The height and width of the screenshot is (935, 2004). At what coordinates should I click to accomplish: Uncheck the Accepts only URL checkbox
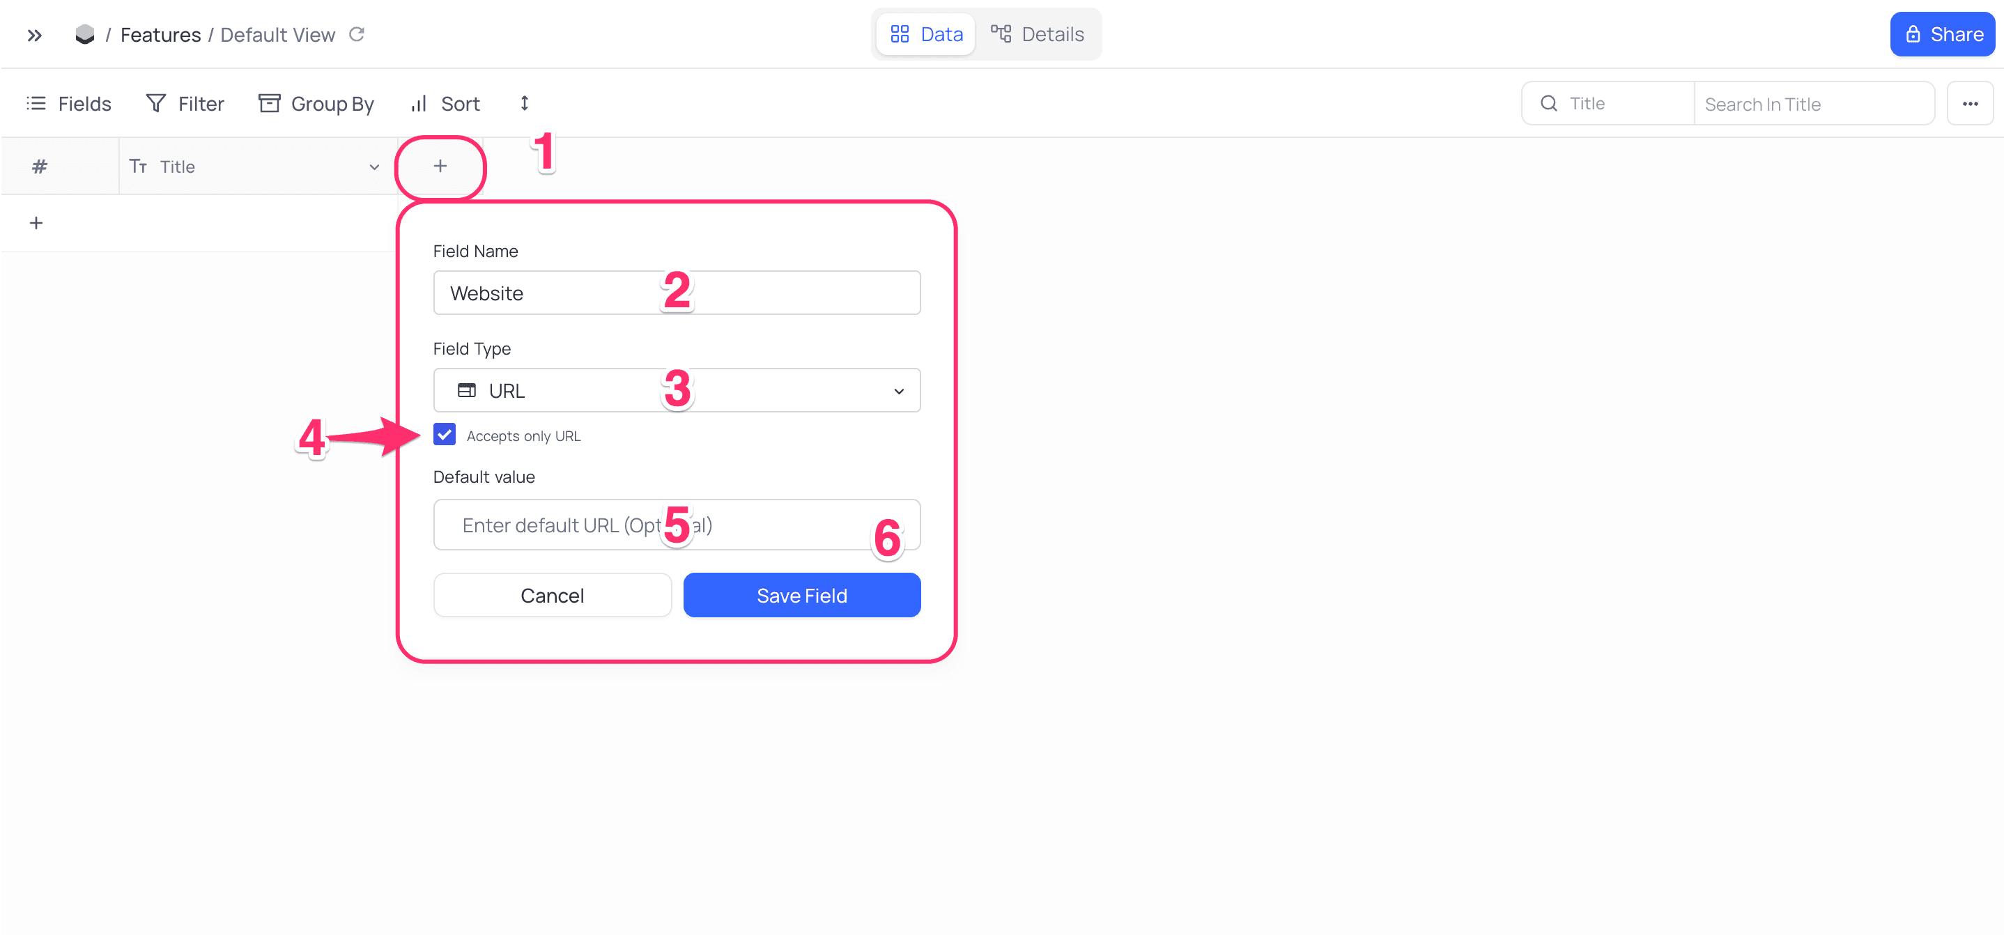444,435
